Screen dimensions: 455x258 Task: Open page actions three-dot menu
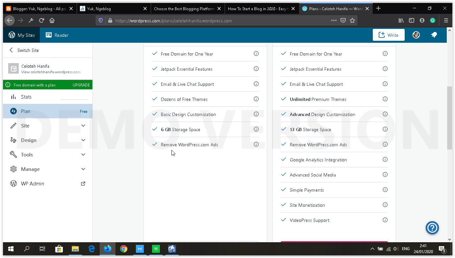click(x=334, y=21)
